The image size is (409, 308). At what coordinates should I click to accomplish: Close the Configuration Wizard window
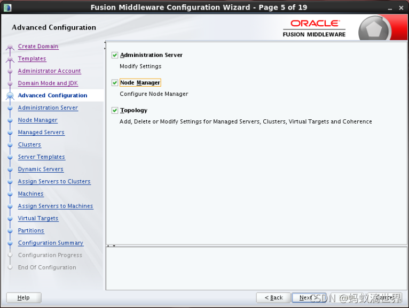click(x=401, y=8)
